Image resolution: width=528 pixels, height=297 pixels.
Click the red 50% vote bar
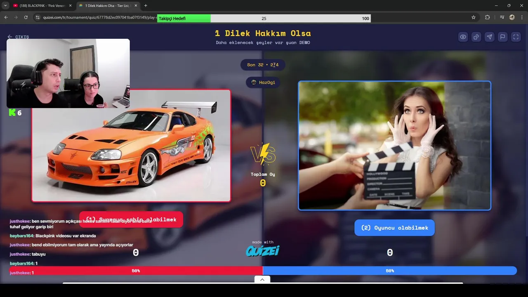coord(136,271)
